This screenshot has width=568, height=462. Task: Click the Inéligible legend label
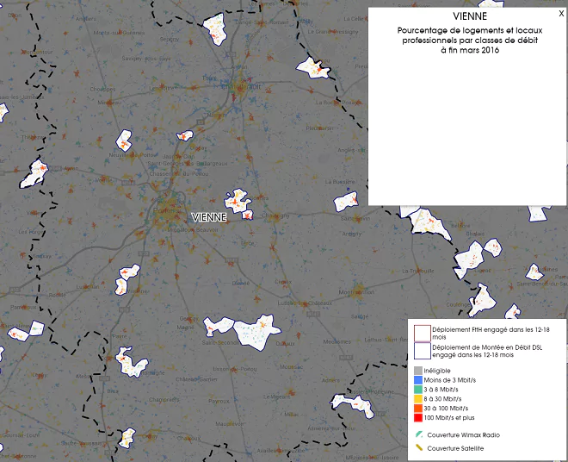tap(437, 371)
